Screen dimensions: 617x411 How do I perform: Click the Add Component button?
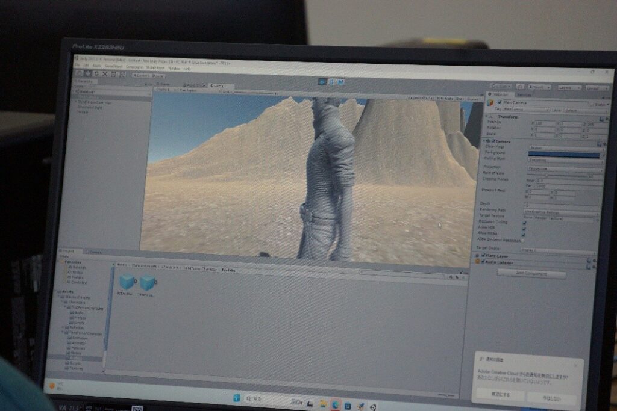(531, 274)
